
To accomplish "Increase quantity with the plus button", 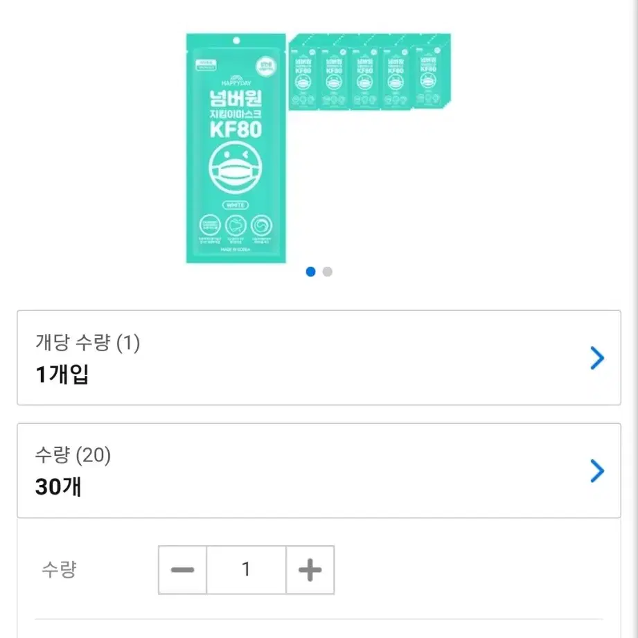I will pyautogui.click(x=310, y=569).
